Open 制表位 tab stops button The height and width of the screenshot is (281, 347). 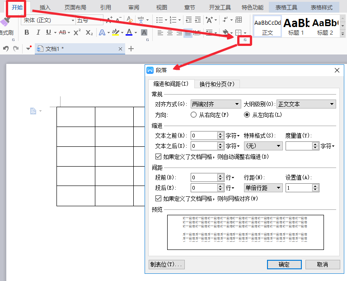166,264
